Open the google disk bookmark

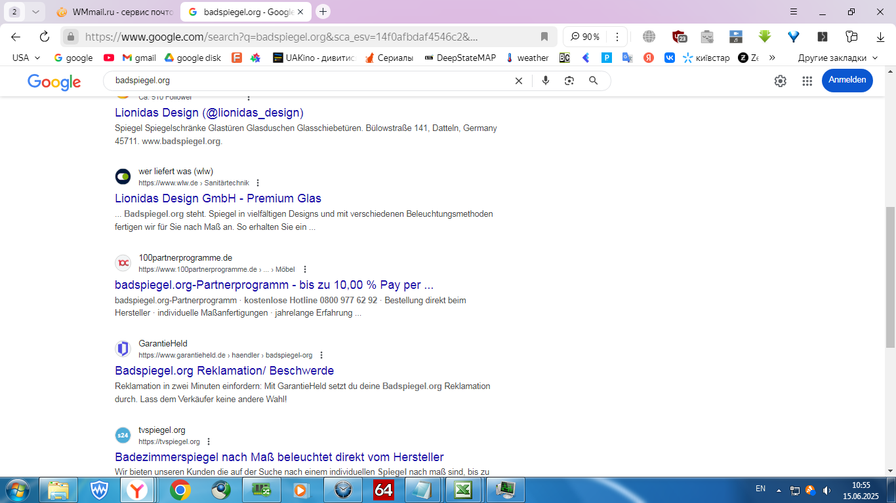pyautogui.click(x=193, y=58)
